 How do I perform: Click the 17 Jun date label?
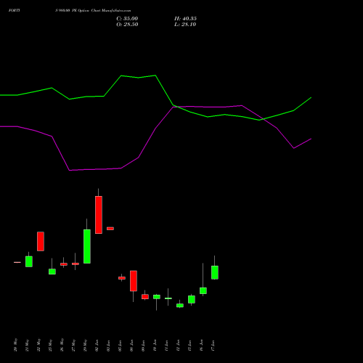point(213,346)
